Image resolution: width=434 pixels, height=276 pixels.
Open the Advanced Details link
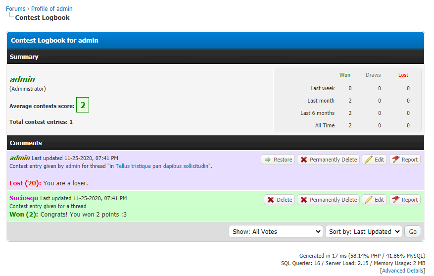tap(402, 271)
